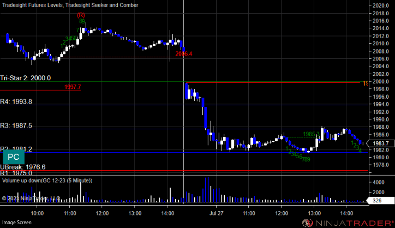The width and height of the screenshot is (395, 228).
Task: Click the current volume marker 326
Action: [380, 201]
